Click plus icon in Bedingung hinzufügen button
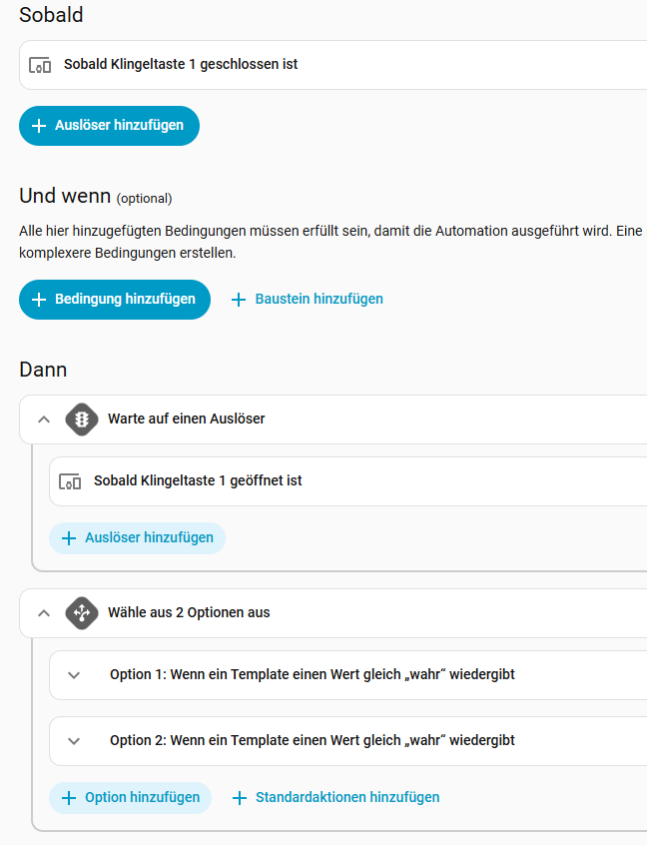The width and height of the screenshot is (647, 845). (39, 300)
